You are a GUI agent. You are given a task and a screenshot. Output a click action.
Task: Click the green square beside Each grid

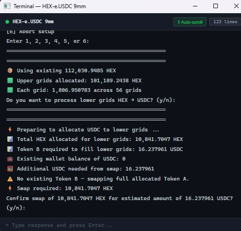(x=10, y=90)
